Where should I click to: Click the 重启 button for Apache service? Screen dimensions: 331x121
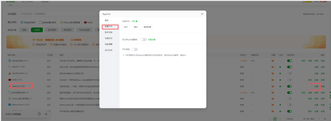pos(136,27)
